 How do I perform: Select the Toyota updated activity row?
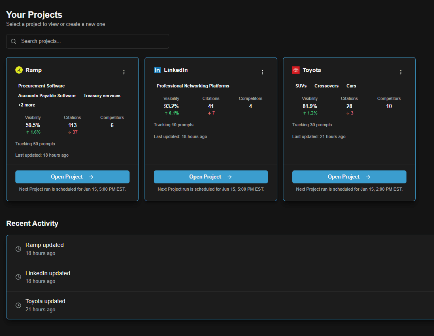tap(220, 305)
